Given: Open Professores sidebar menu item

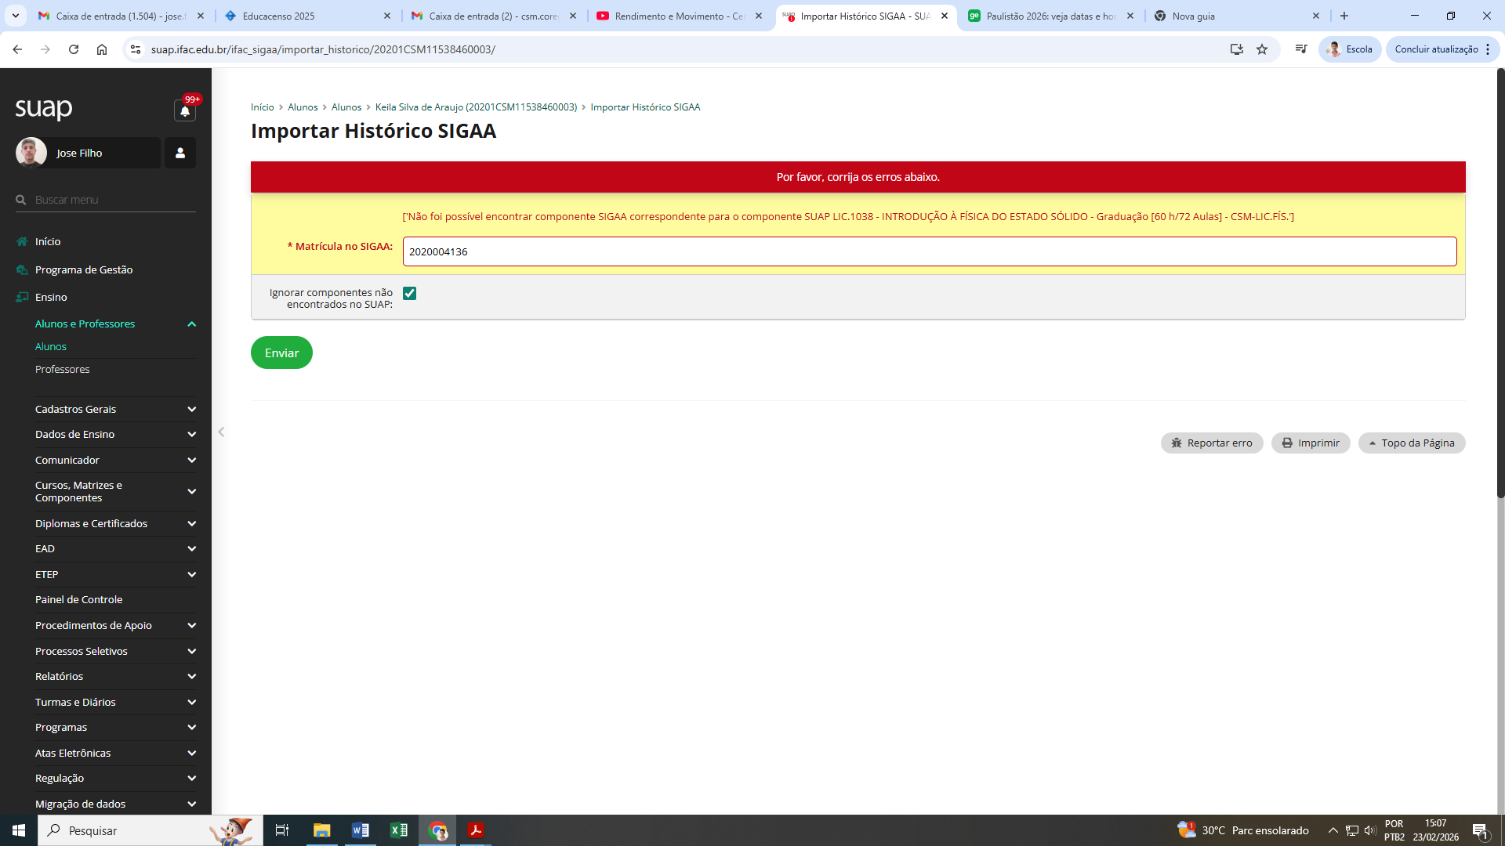Looking at the screenshot, I should (x=63, y=370).
